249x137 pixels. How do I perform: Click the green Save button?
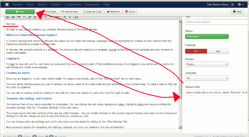click(x=20, y=12)
